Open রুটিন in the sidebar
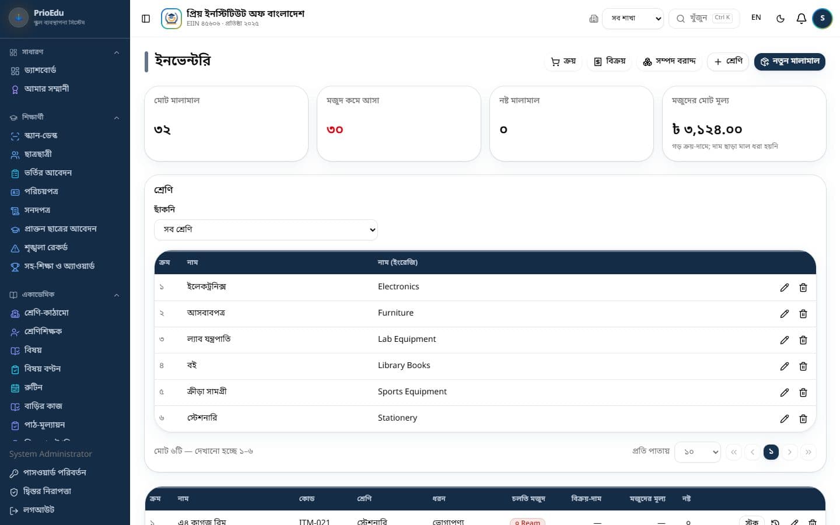Viewport: 840px width, 525px height. click(x=65, y=388)
